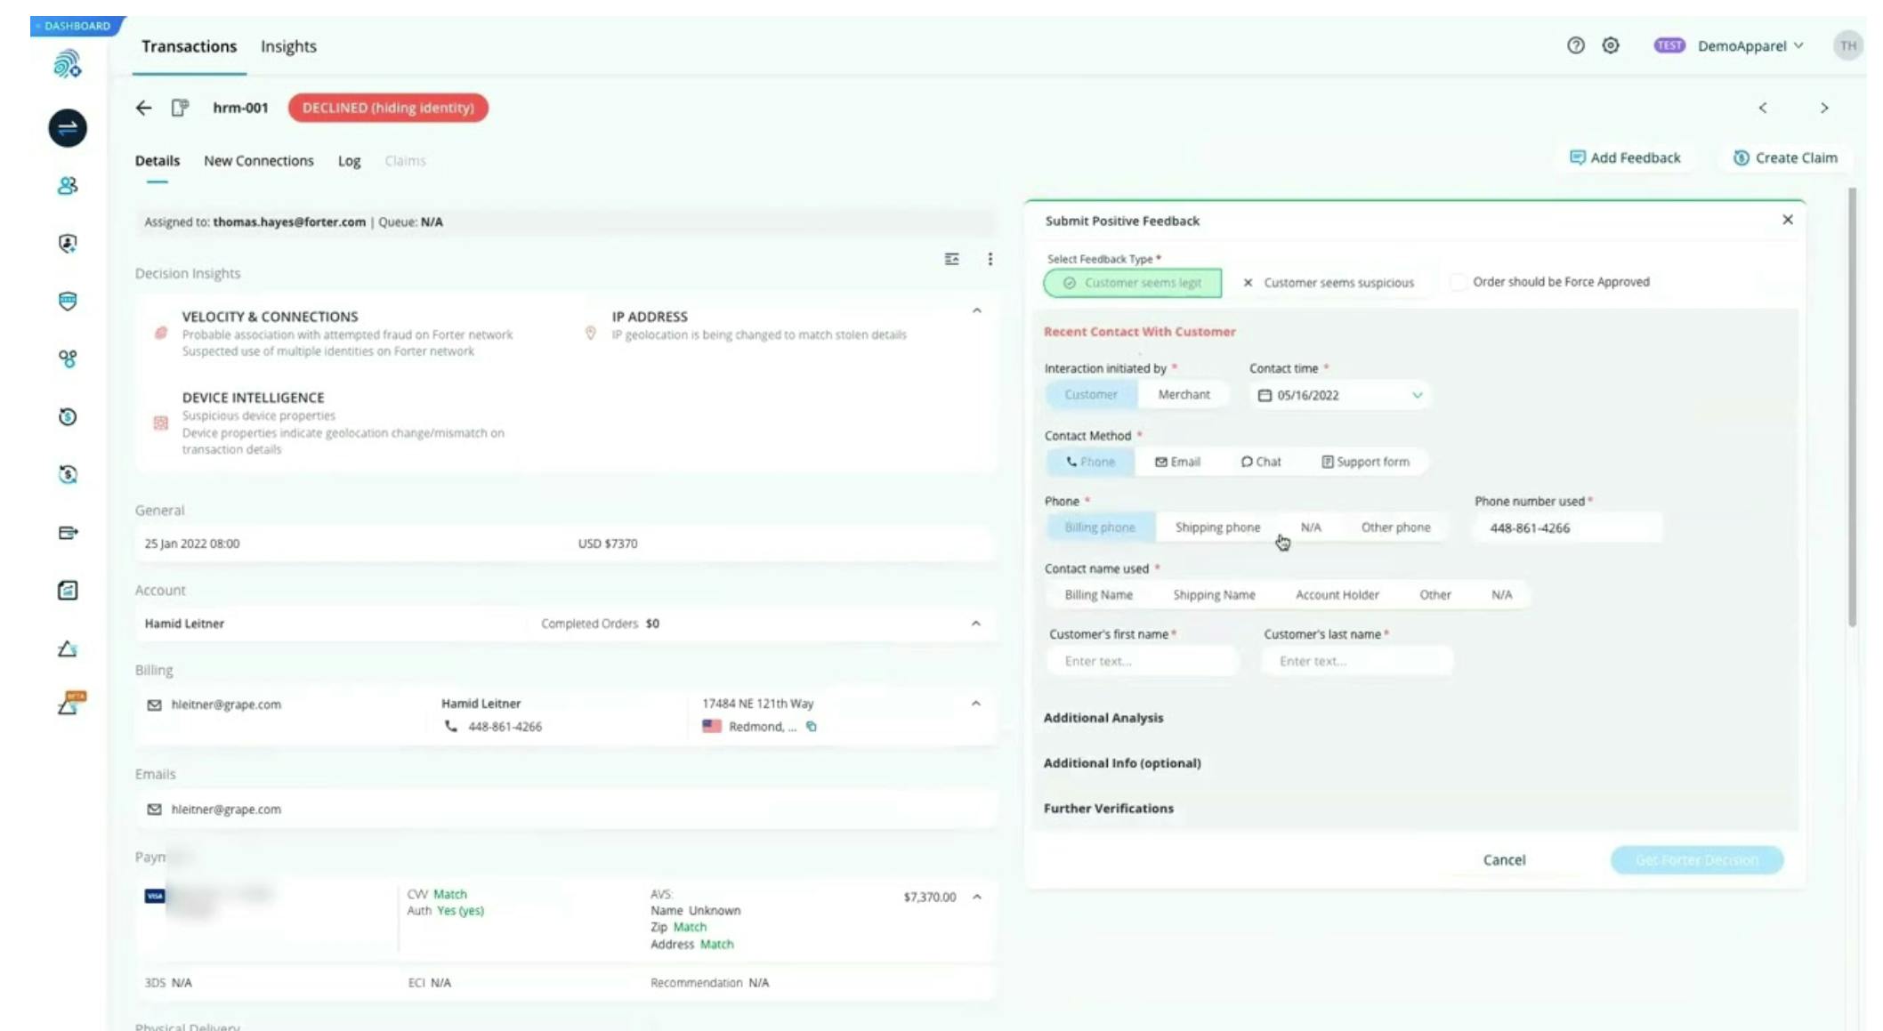This screenshot has height=1031, width=1883.
Task: Open the Transactions arrows icon in the sidebar
Action: point(68,128)
